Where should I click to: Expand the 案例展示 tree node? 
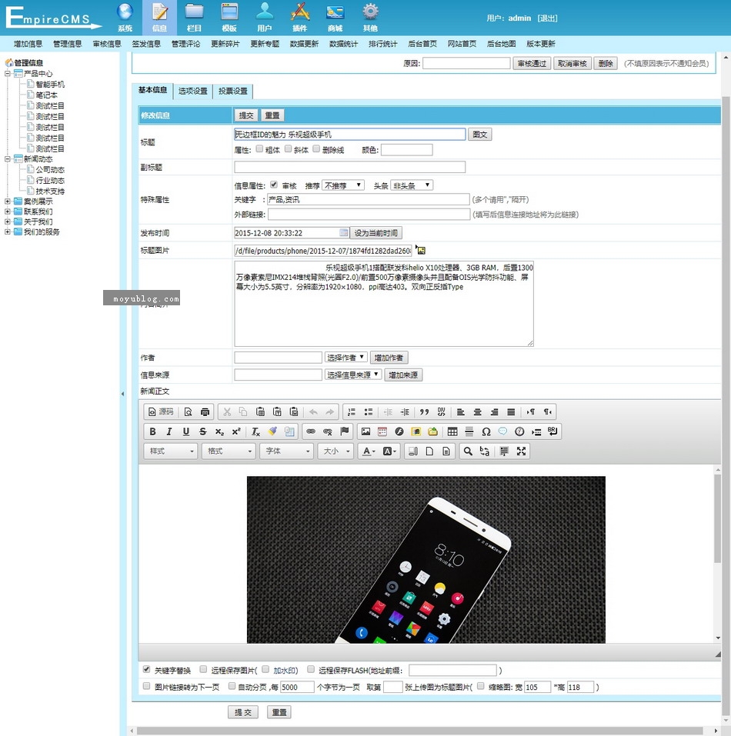(x=8, y=201)
